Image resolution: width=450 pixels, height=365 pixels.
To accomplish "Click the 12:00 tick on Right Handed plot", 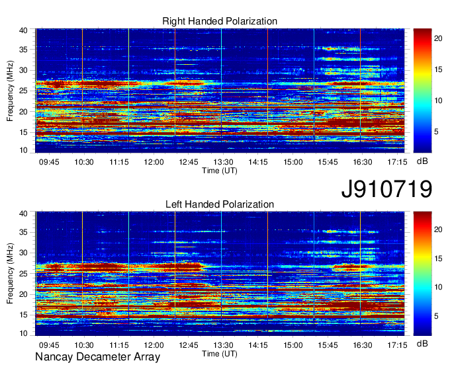I will pos(154,162).
